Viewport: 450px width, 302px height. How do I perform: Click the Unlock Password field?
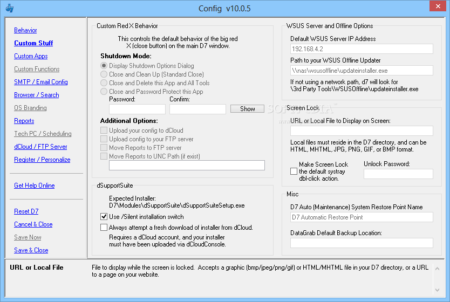pos(398,174)
